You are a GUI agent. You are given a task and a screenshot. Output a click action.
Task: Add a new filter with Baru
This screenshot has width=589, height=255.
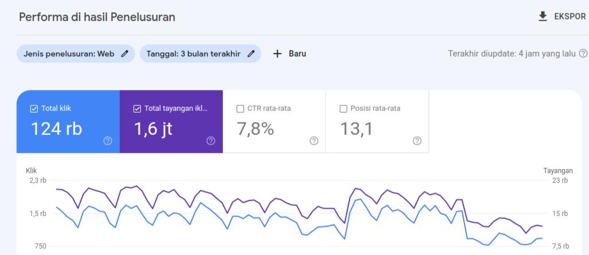click(x=297, y=54)
